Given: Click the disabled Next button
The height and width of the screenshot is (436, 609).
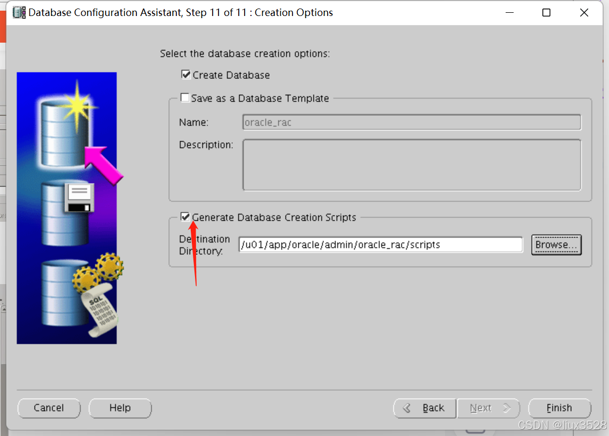Looking at the screenshot, I should tap(489, 408).
